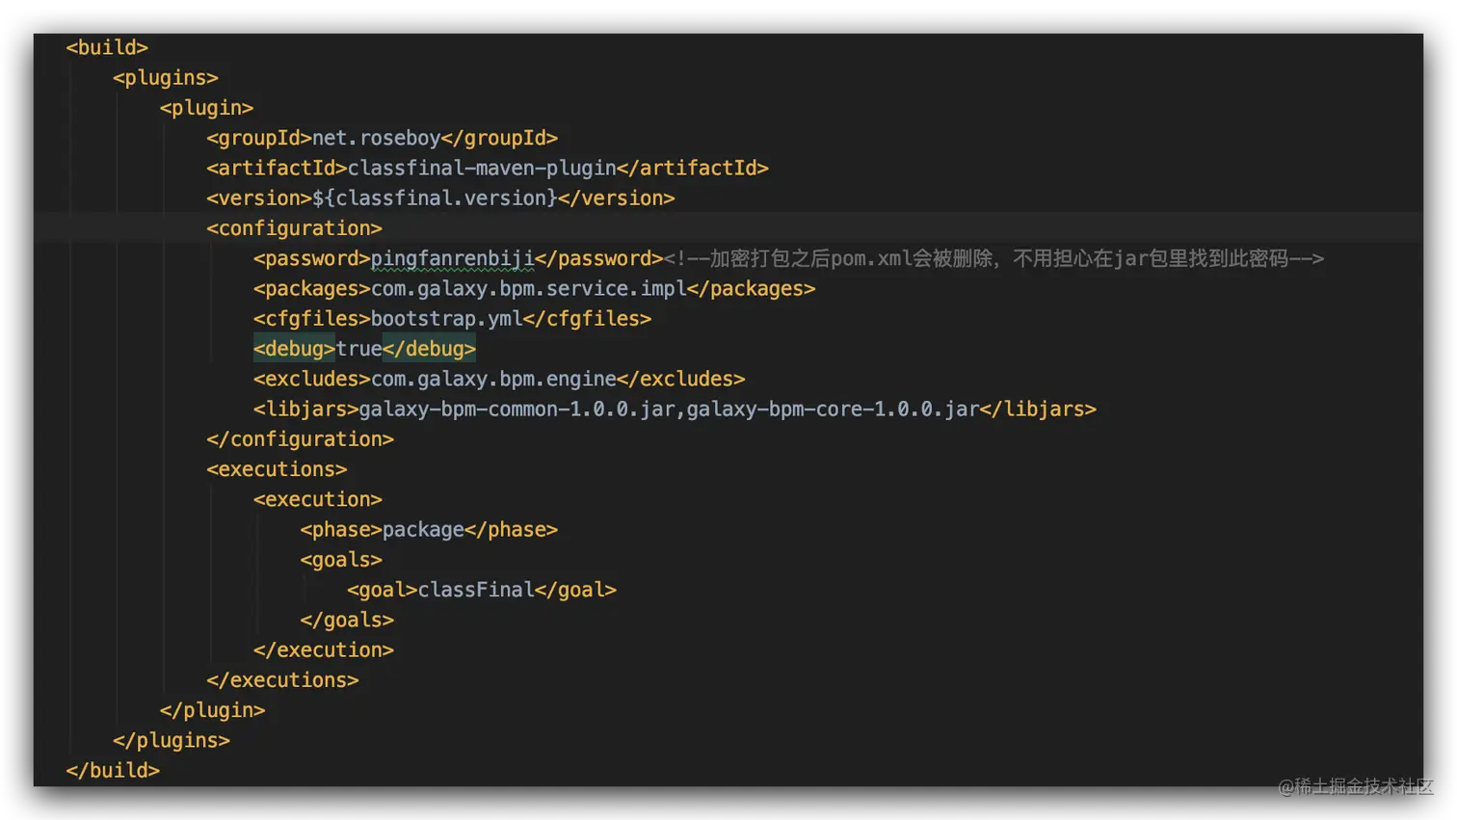Click the closing </build> tag

[113, 770]
